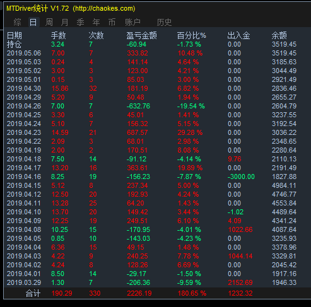Open the 账户 account tab
The width and height of the screenshot is (311, 307).
point(132,22)
